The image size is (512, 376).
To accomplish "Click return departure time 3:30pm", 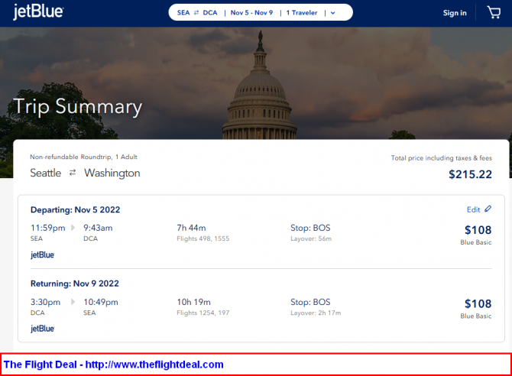I will (45, 302).
